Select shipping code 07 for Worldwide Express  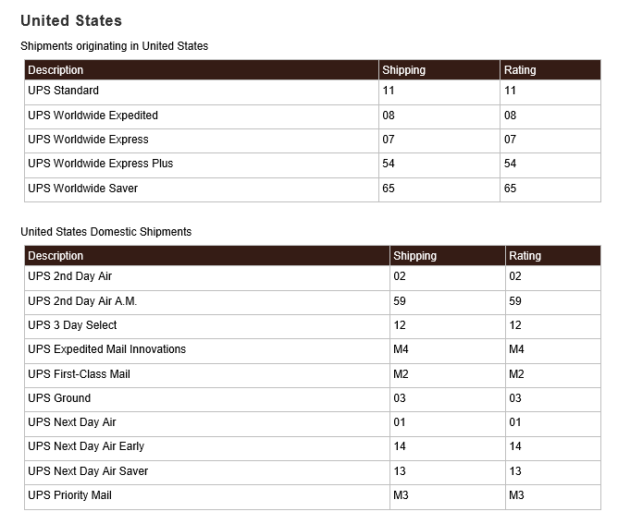tap(389, 140)
